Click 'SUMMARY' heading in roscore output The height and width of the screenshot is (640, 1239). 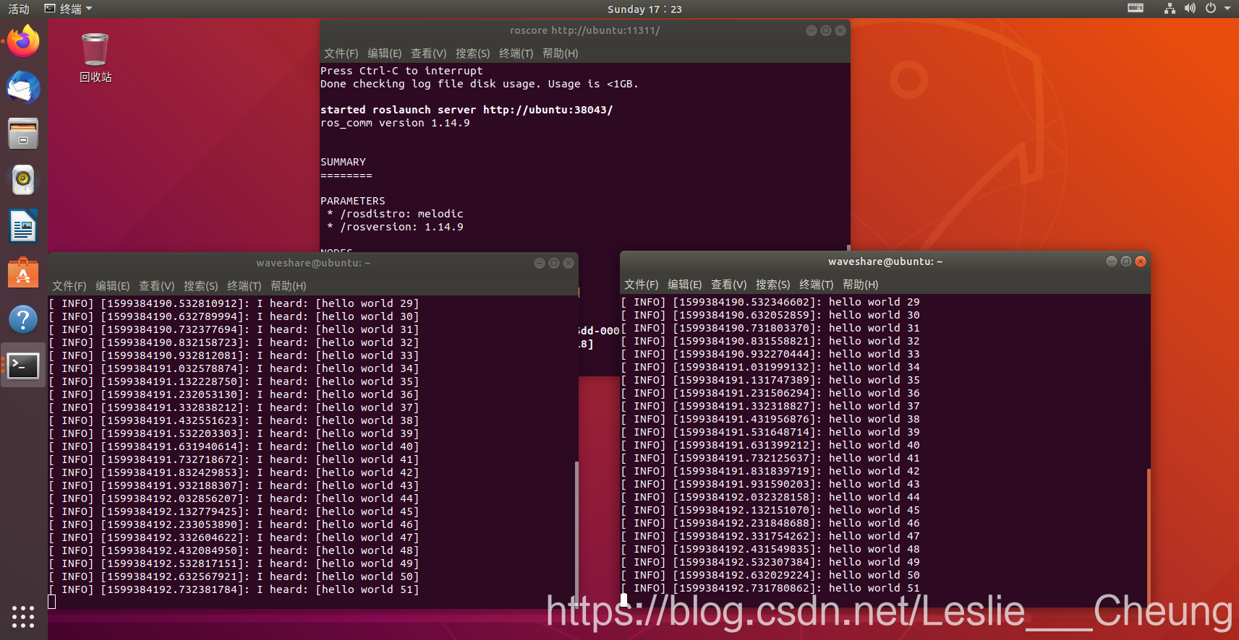(344, 162)
